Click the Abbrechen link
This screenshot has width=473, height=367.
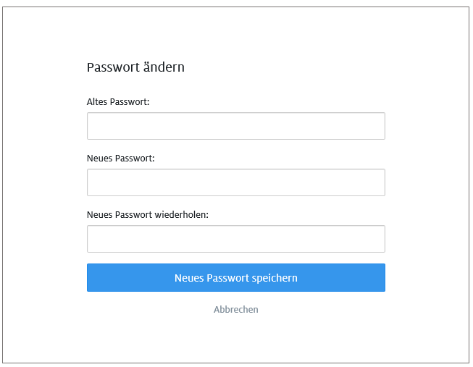point(235,309)
